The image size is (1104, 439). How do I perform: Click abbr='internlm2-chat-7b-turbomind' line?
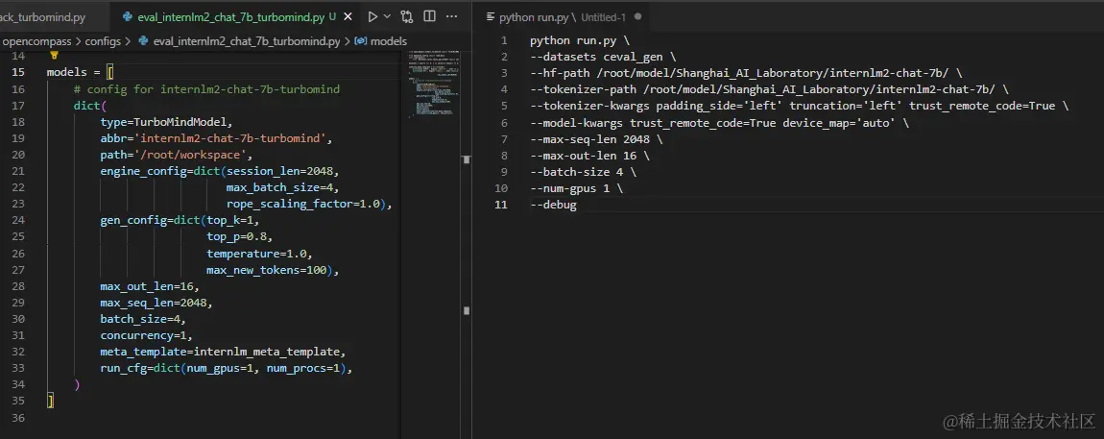(x=216, y=139)
